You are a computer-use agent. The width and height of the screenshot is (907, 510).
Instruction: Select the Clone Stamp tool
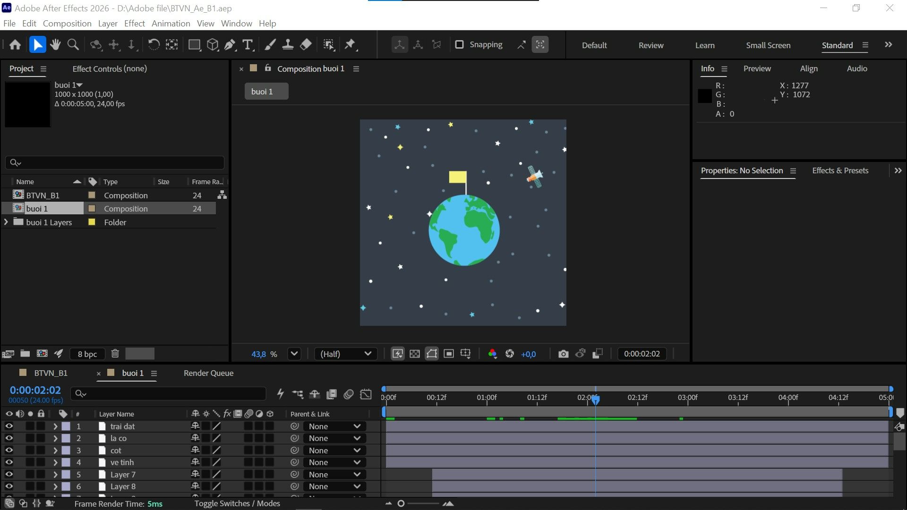click(x=288, y=45)
